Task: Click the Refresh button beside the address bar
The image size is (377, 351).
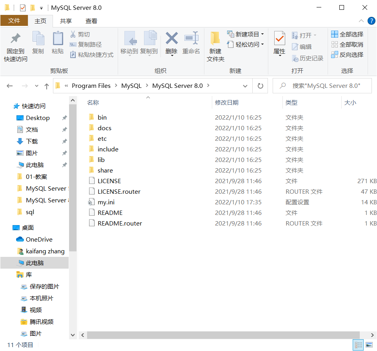Action: click(x=260, y=86)
